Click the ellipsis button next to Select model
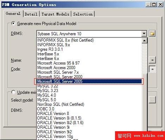 pyautogui.click(x=152, y=100)
